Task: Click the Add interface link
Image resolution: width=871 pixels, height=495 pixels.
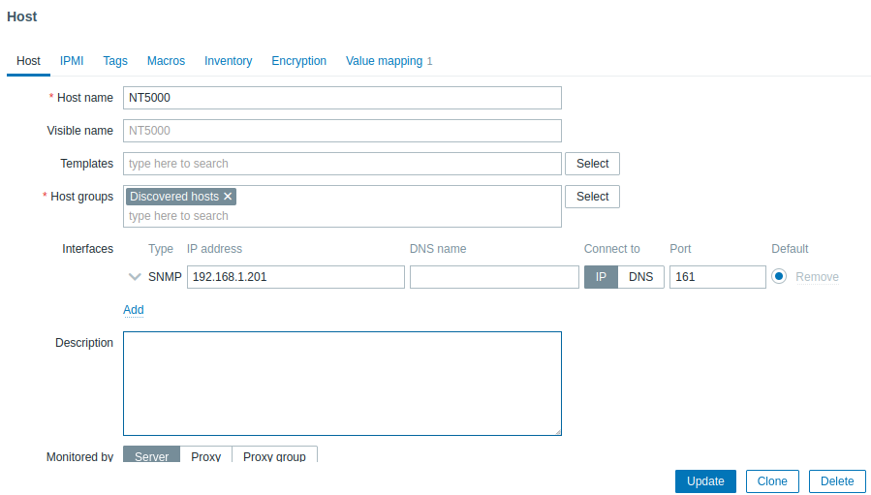Action: 134,310
